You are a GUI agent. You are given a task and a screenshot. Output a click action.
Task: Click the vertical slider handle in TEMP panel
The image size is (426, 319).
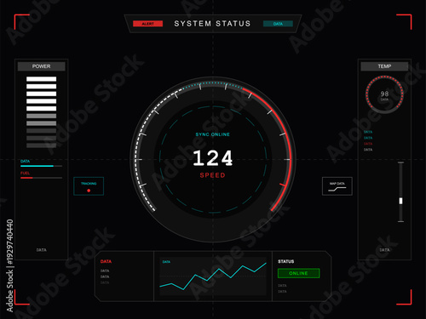point(400,201)
